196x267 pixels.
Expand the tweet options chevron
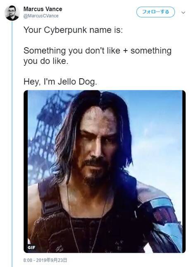pyautogui.click(x=183, y=12)
